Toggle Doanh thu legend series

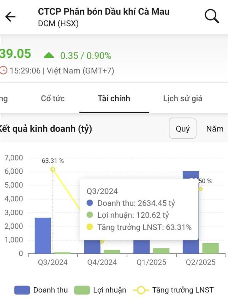point(41,290)
